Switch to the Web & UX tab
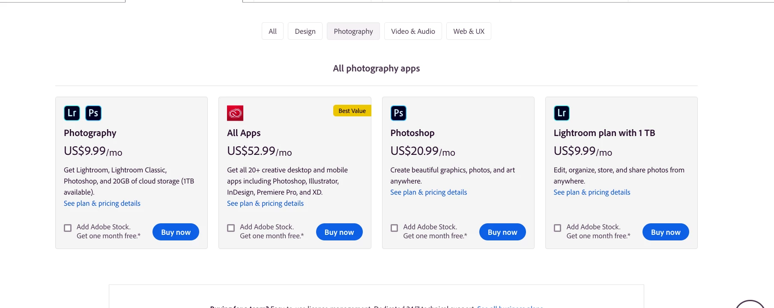The width and height of the screenshot is (774, 308). coord(469,31)
